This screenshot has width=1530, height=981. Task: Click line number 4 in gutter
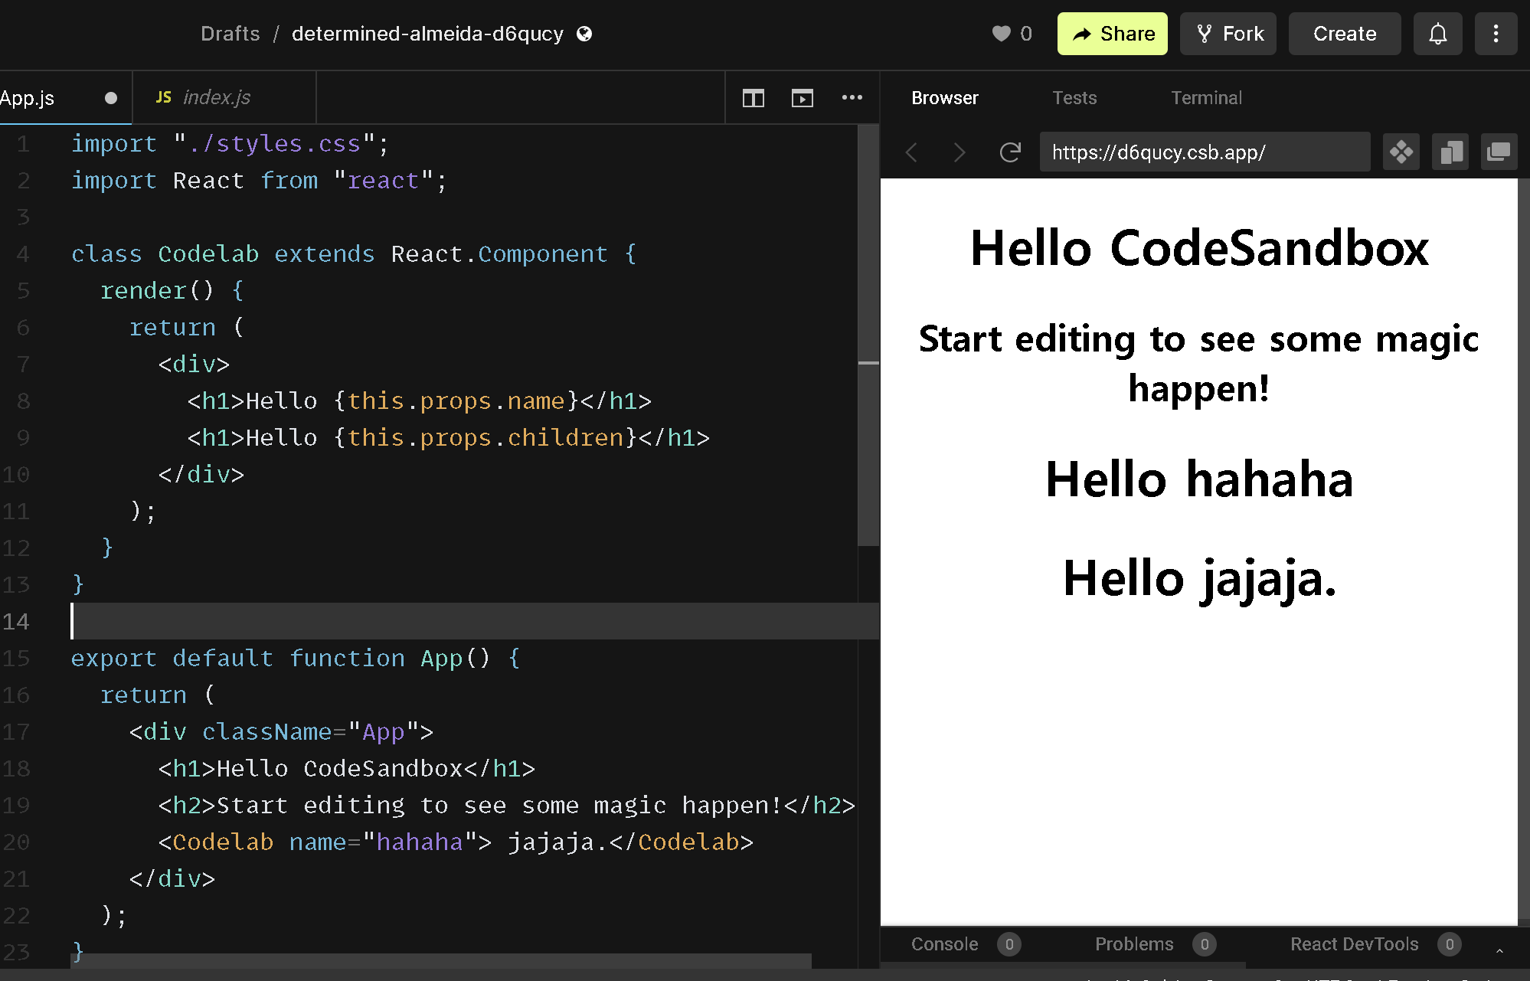23,253
